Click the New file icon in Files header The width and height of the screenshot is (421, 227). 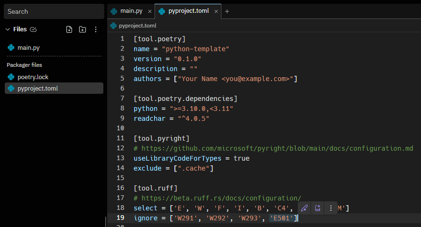[x=69, y=29]
